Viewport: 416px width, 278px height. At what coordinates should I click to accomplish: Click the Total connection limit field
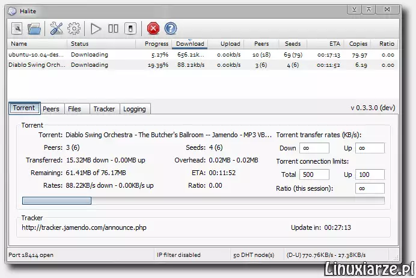pyautogui.click(x=314, y=175)
